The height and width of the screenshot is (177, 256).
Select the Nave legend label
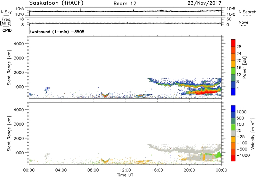(x=244, y=22)
